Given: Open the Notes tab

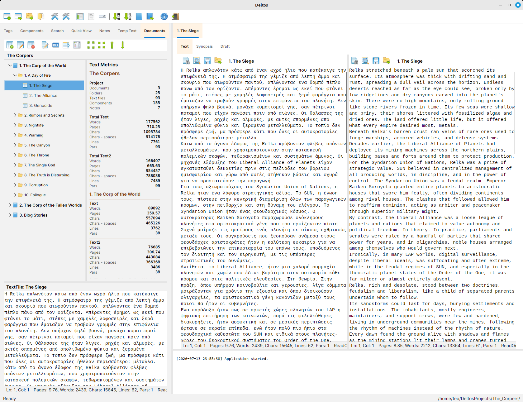Looking at the screenshot, I should point(105,31).
